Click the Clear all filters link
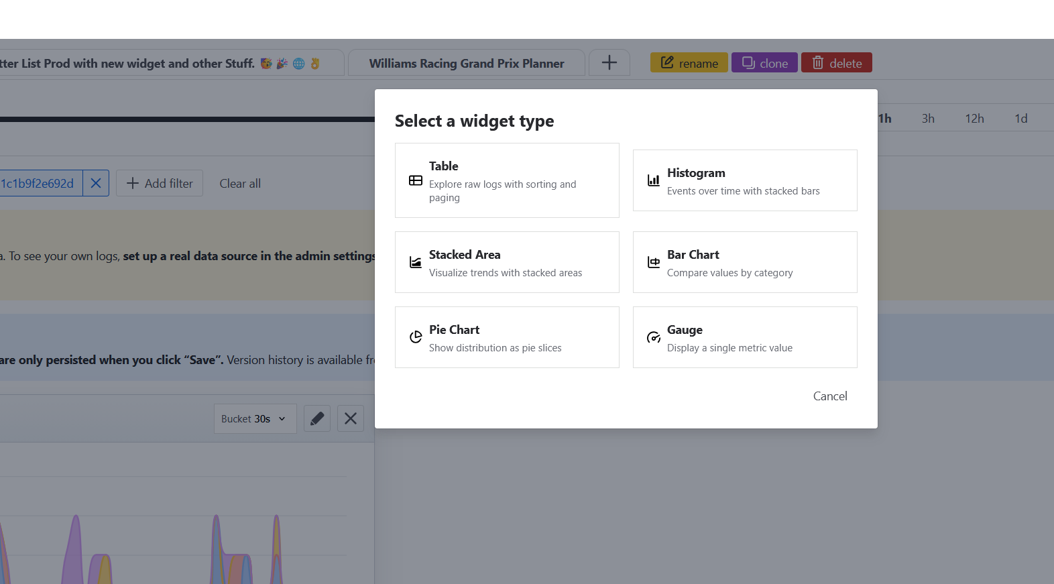Image resolution: width=1054 pixels, height=584 pixels. (x=240, y=184)
